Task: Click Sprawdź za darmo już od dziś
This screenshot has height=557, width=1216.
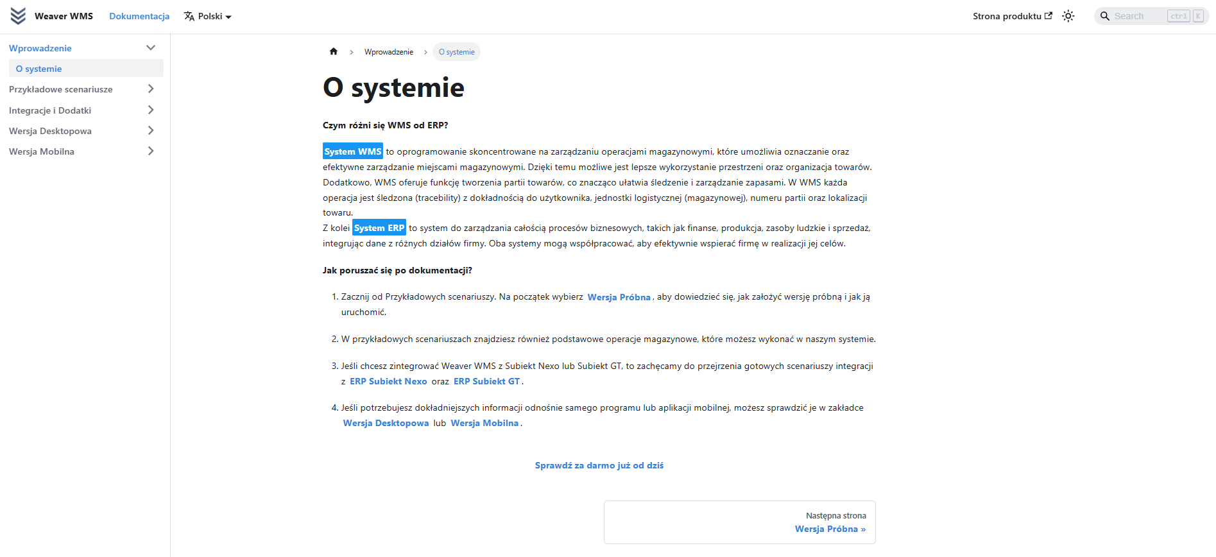Action: 599,465
